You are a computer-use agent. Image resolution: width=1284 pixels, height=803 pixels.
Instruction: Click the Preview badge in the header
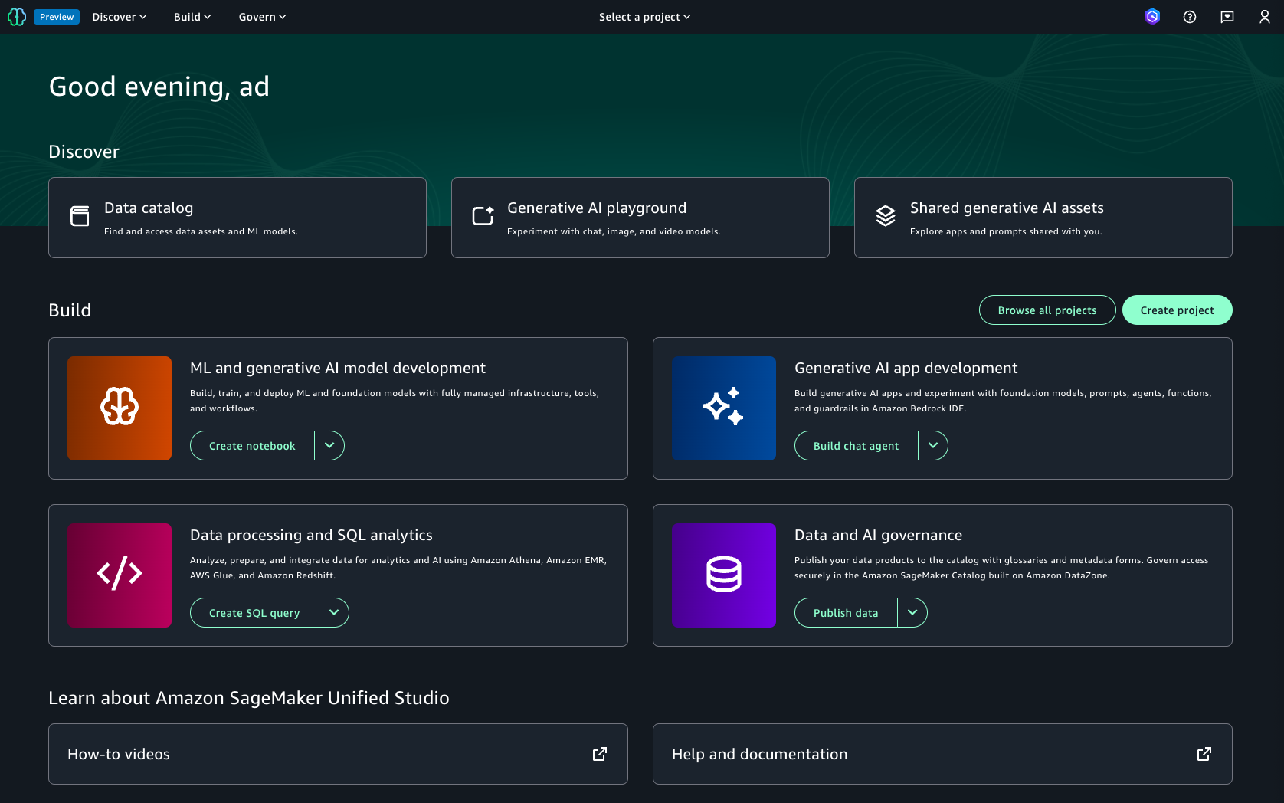tap(57, 17)
